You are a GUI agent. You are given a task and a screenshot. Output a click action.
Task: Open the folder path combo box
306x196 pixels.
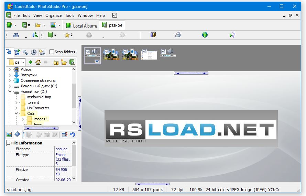coord(16,62)
